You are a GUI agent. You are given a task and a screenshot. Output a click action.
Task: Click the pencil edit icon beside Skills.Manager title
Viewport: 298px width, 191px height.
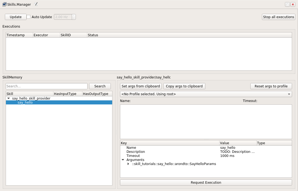point(36,4)
